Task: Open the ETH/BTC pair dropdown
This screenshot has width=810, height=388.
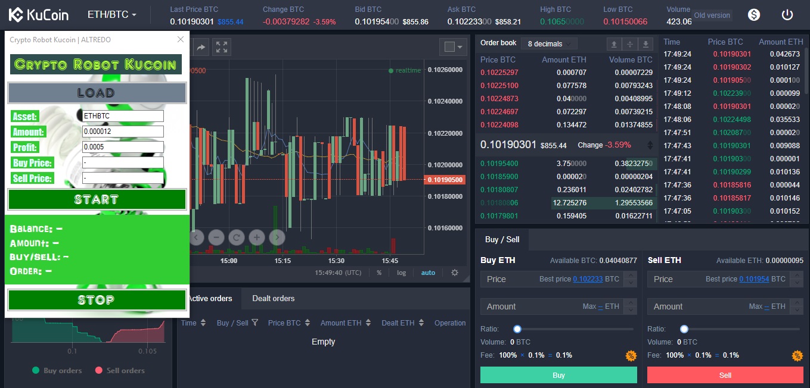Action: click(x=112, y=15)
